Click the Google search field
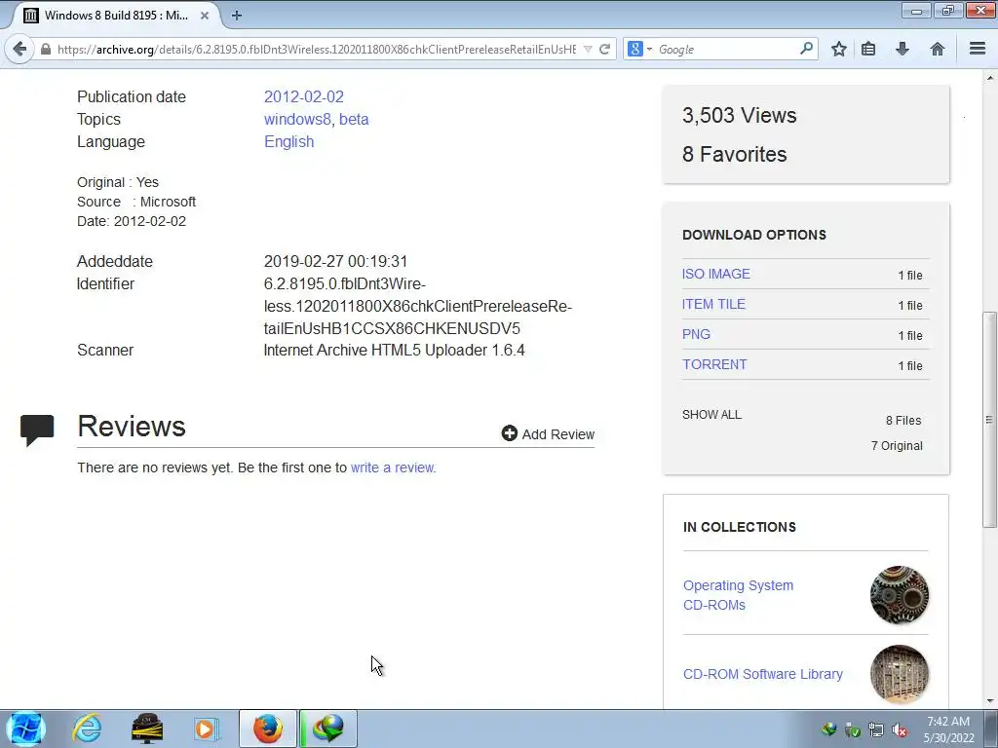The image size is (998, 748). pos(725,49)
